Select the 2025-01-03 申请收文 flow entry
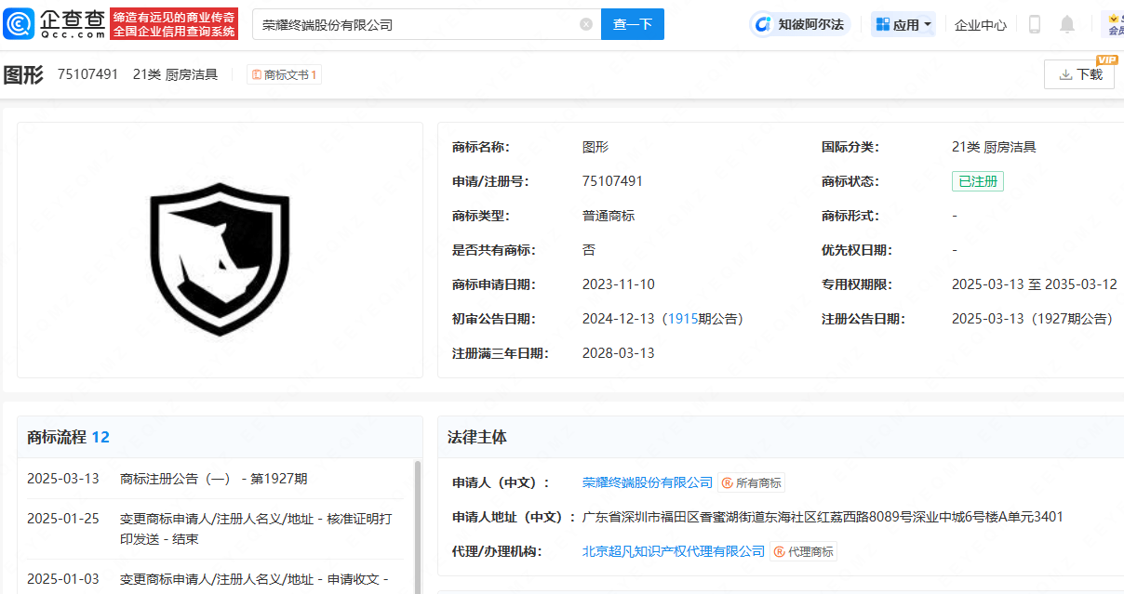The width and height of the screenshot is (1124, 594). click(214, 579)
